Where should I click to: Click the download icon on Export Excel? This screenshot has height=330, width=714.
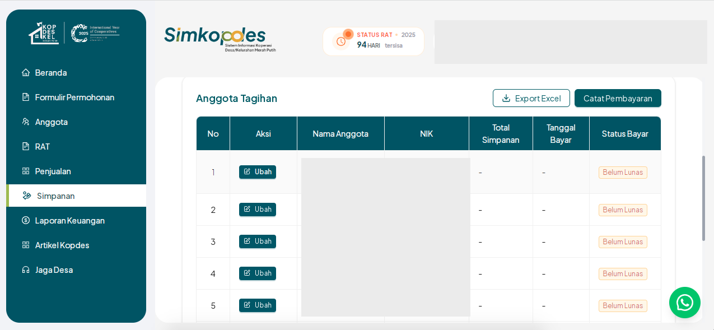tap(505, 98)
